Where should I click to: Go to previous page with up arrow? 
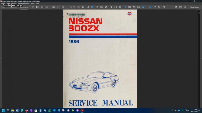[58, 7]
